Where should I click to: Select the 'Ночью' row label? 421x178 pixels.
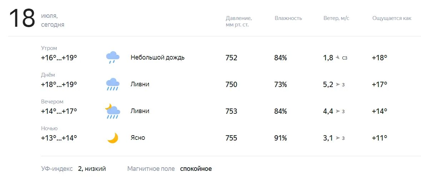point(49,128)
